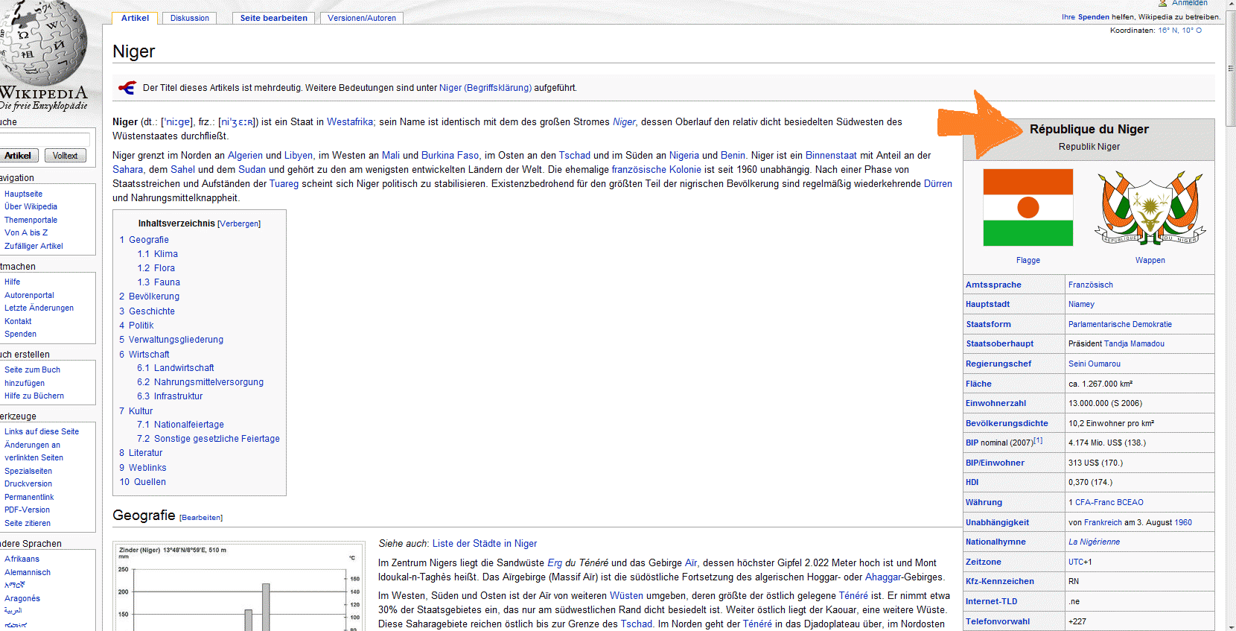Open Seite zitieren sidebar link
The width and height of the screenshot is (1236, 631).
coord(28,523)
